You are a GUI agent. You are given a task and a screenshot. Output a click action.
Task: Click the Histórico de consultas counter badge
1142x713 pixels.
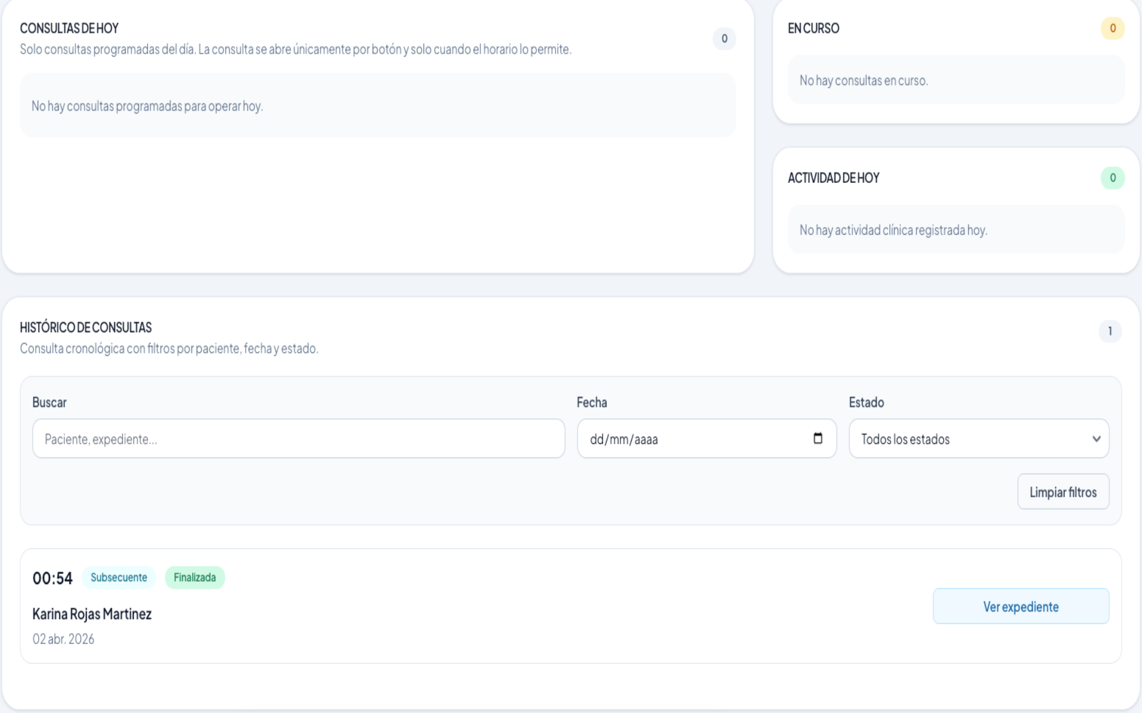[1109, 331]
